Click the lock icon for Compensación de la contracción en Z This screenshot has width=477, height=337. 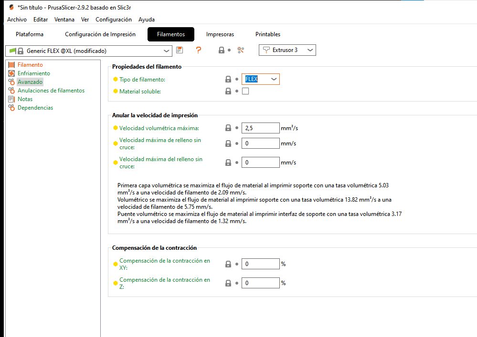(x=228, y=283)
